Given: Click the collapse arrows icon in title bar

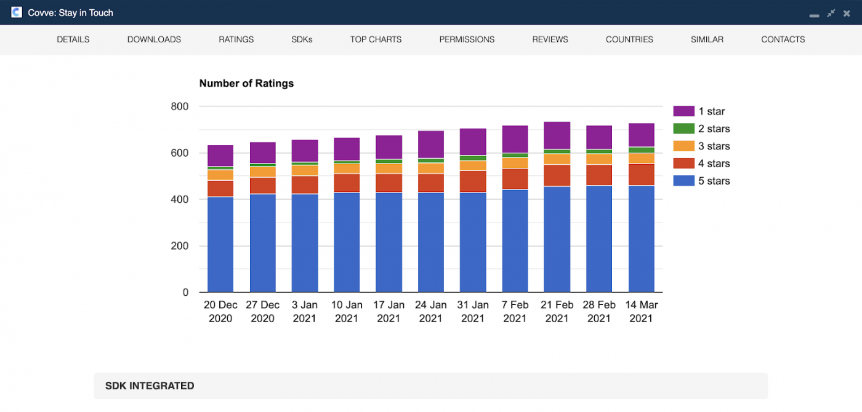Looking at the screenshot, I should point(831,13).
